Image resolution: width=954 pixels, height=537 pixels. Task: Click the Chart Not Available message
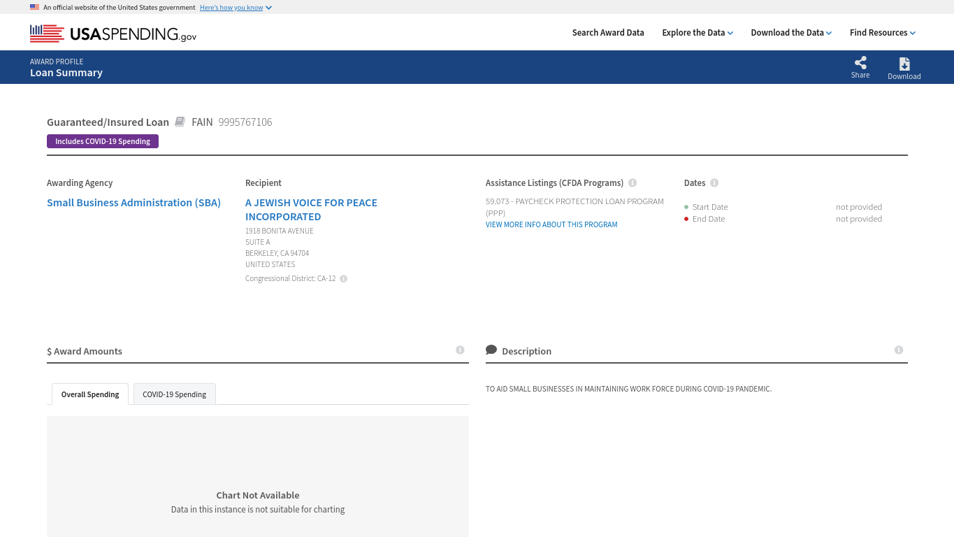click(258, 495)
